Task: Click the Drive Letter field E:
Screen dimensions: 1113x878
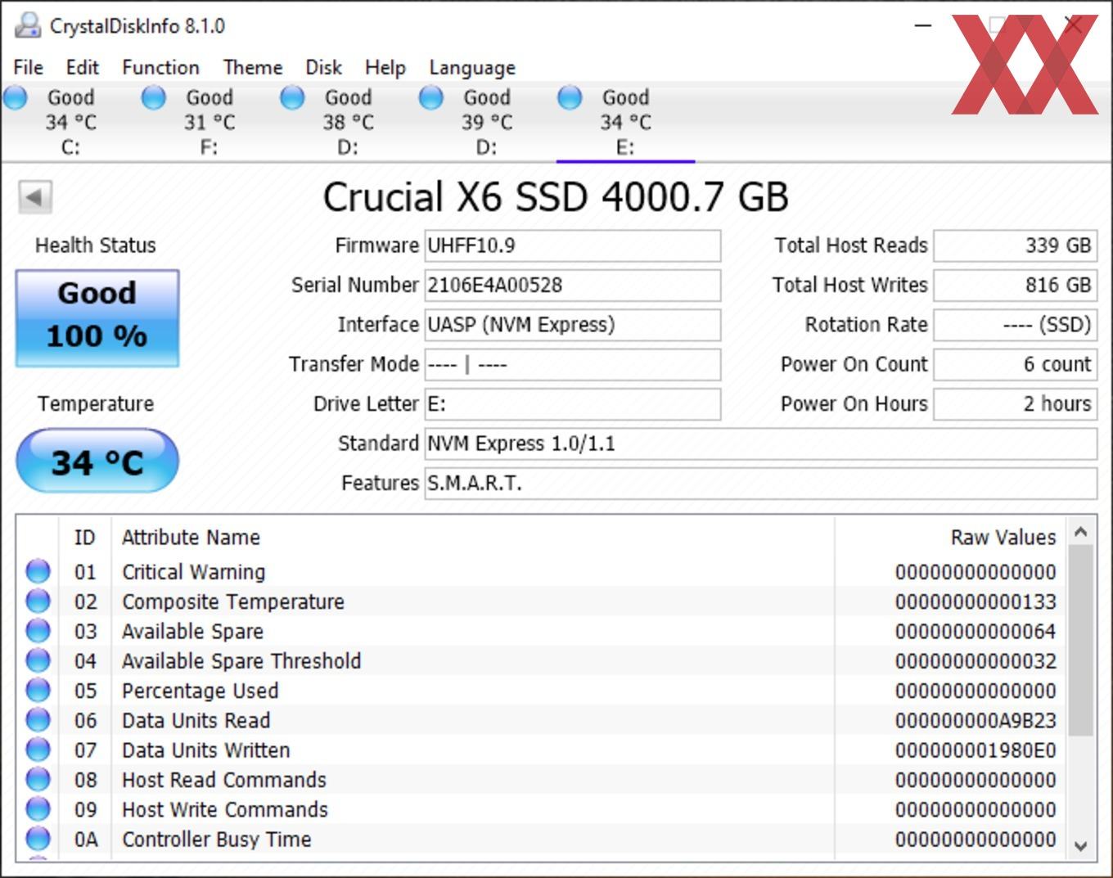Action: click(x=572, y=404)
